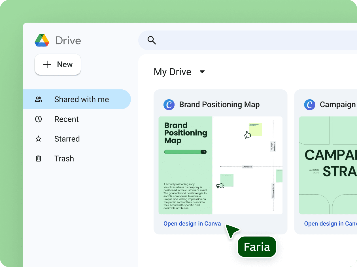Open Brand Positioning Map design in Canva
The image size is (357, 267).
click(192, 223)
